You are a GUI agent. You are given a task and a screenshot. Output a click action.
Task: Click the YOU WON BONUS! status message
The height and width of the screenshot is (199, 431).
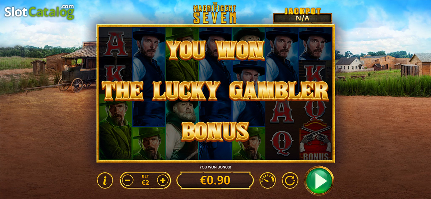click(x=215, y=167)
